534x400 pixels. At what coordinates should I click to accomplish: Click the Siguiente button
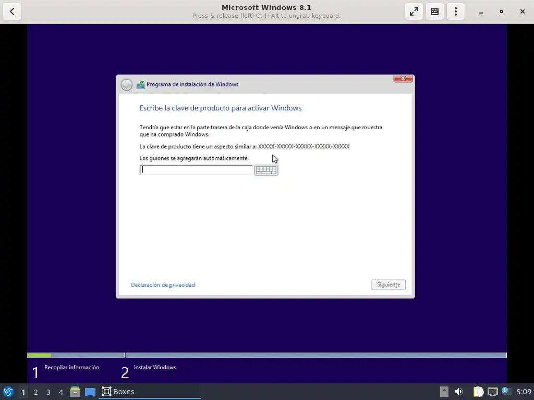coord(388,285)
